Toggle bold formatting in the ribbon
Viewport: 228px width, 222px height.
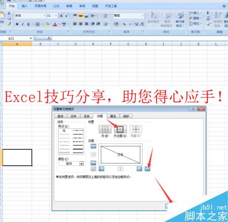[17, 24]
